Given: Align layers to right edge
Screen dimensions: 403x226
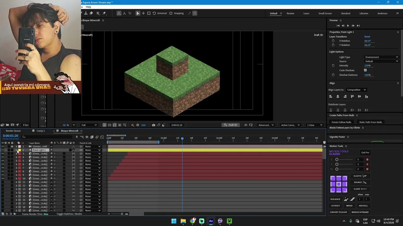Looking at the screenshot, I should tap(345, 97).
